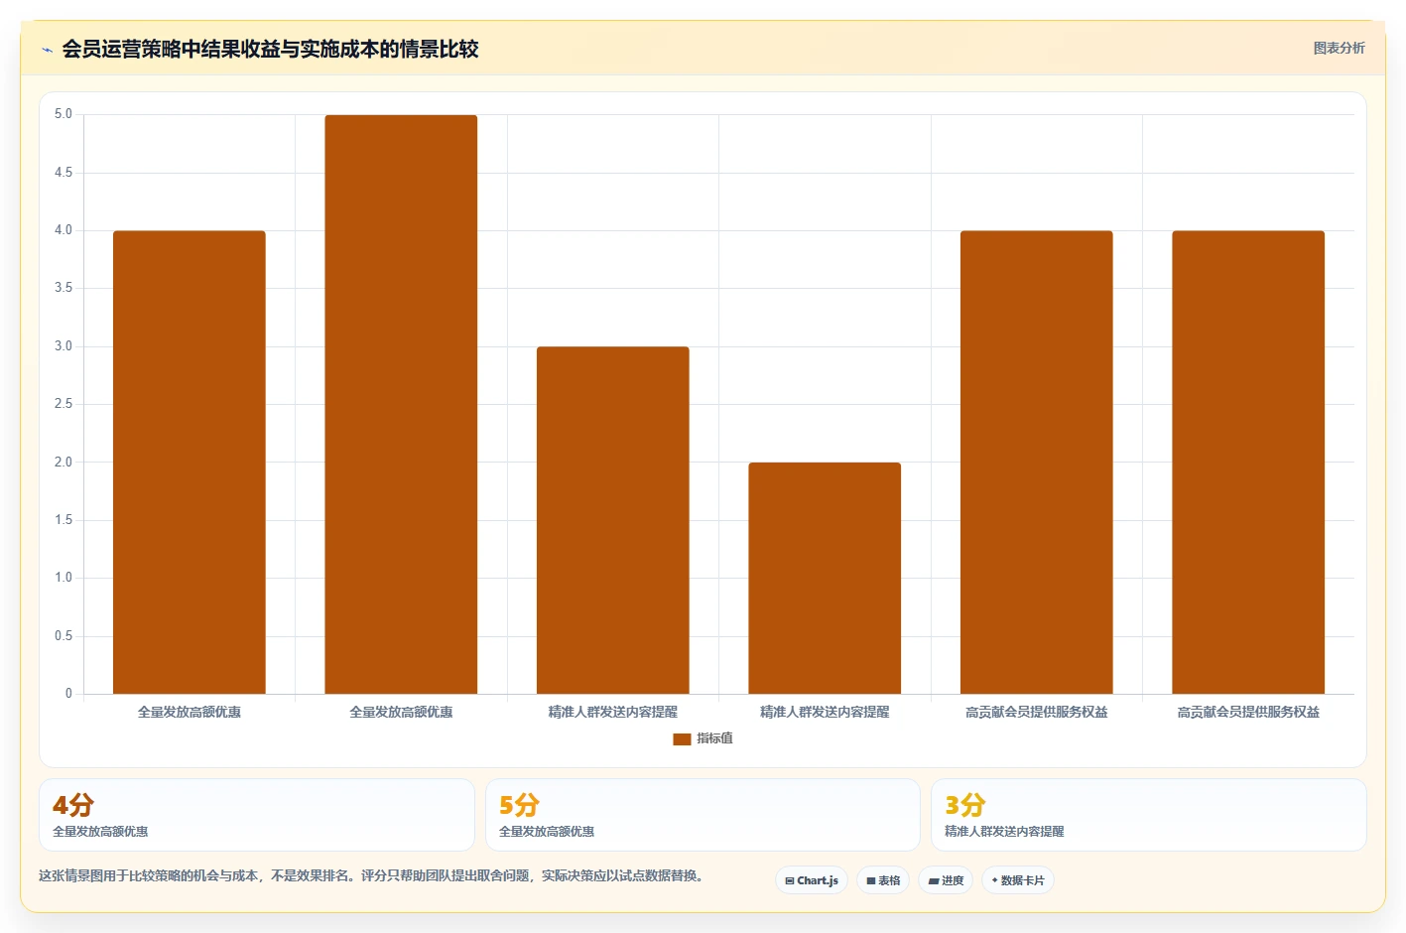Click the 2.5 y-axis tick label
Screen dimensions: 1406x933
pyautogui.click(x=64, y=404)
